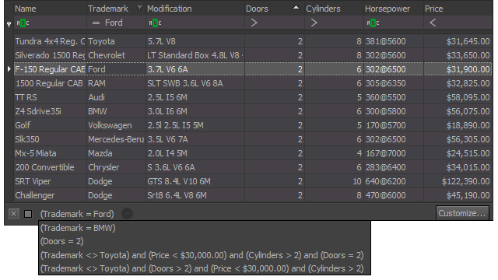Click the SLT SWB 3.6L V6 8A cell
The image size is (498, 280).
(195, 83)
